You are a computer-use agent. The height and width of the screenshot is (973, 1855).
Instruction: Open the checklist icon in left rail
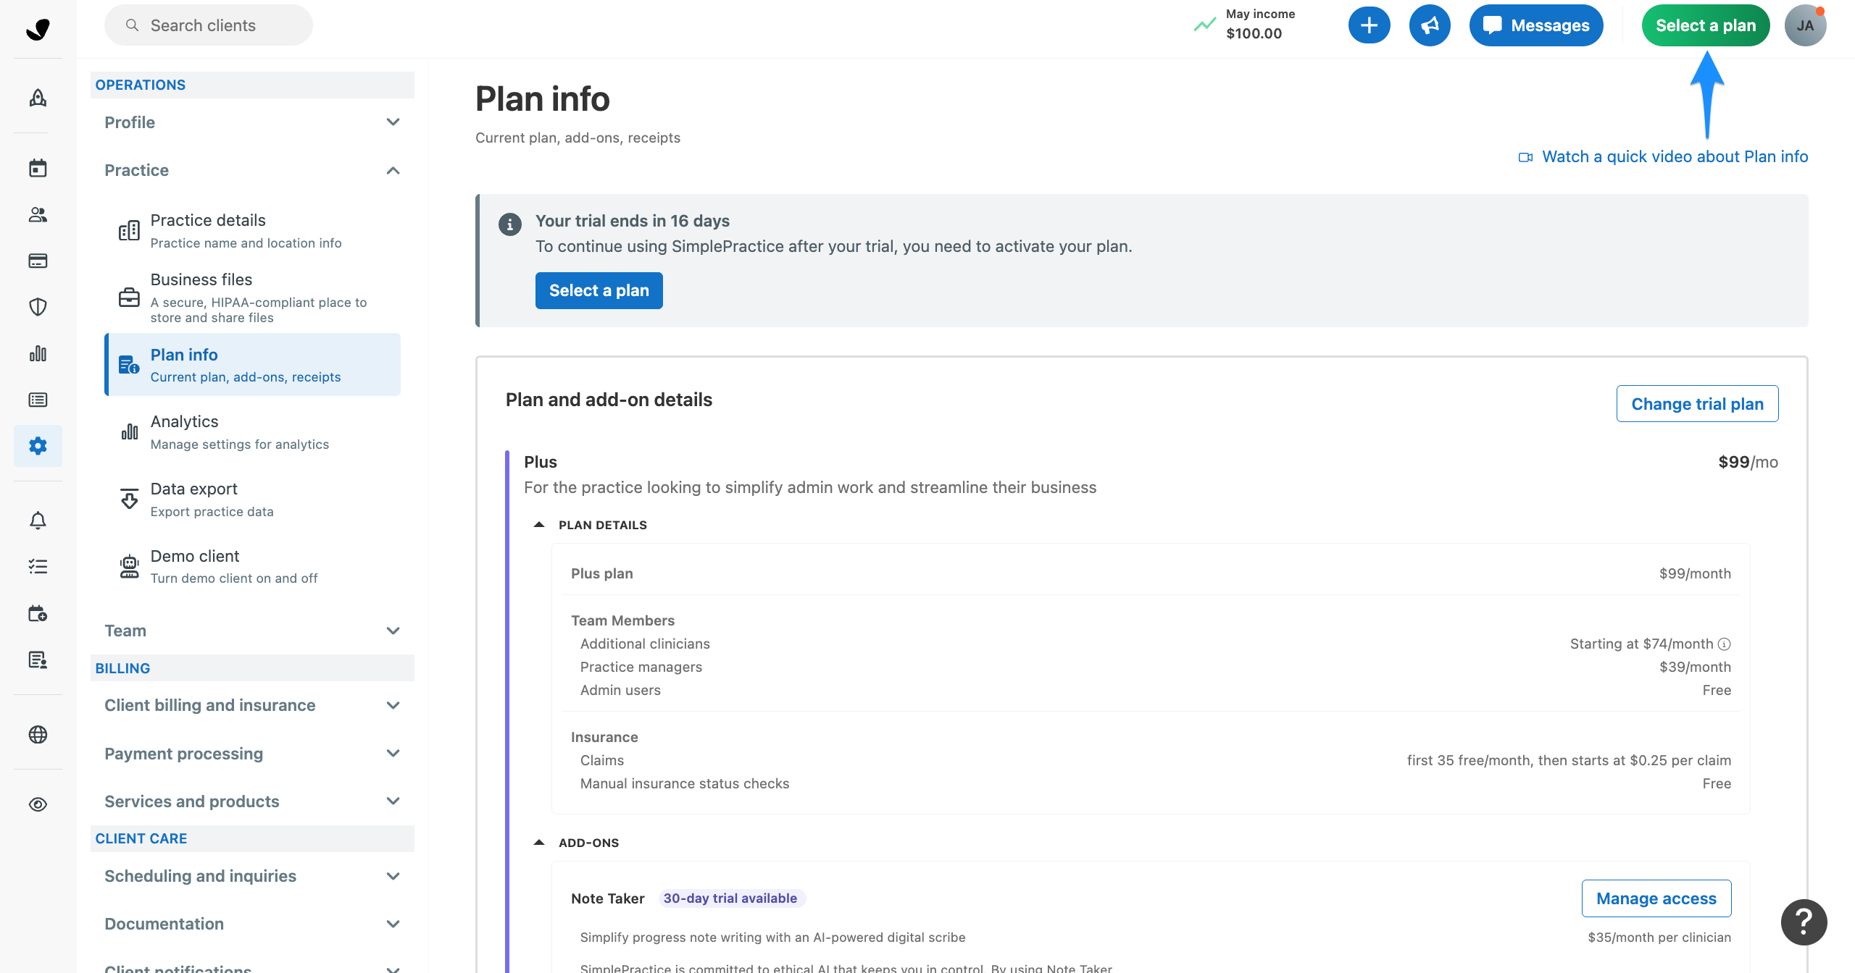tap(38, 567)
